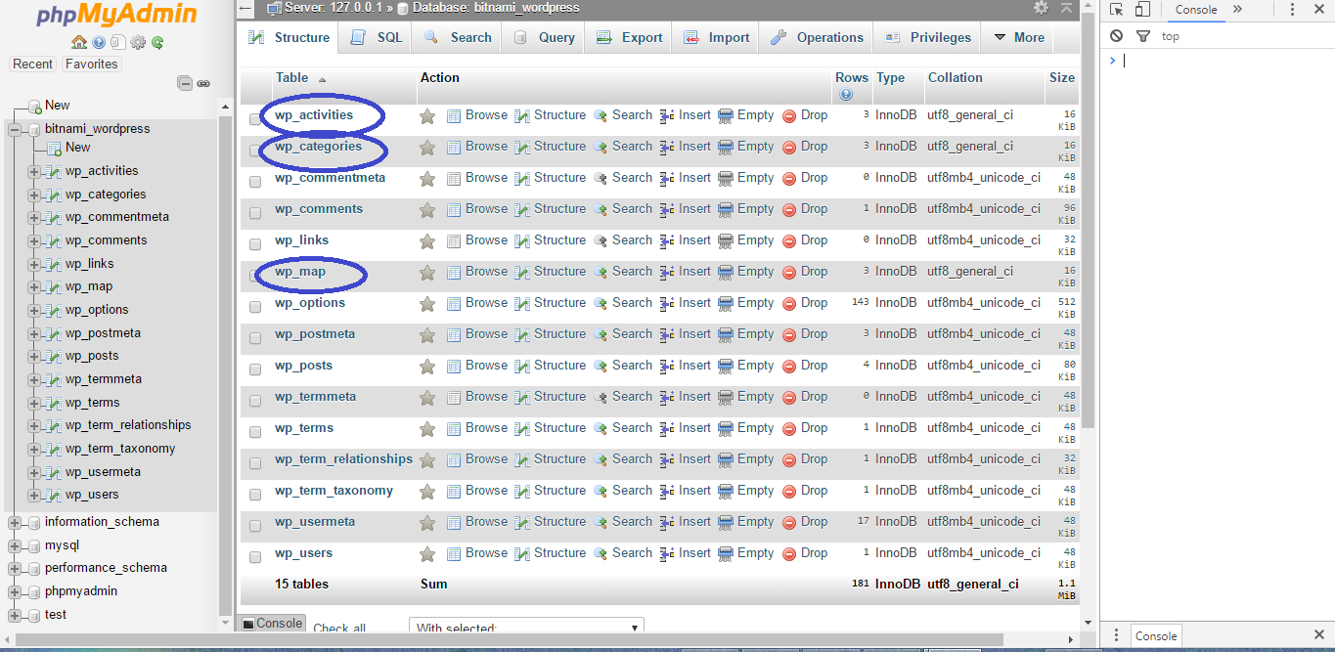Screen dimensions: 1335x652
Task: Collapse the top breadcrumb bar arrow icon
Action: point(1066,8)
